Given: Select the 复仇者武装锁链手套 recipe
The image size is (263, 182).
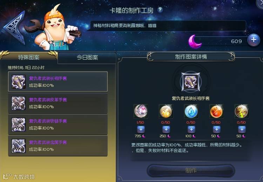Looking at the screenshot, I should (58, 124).
